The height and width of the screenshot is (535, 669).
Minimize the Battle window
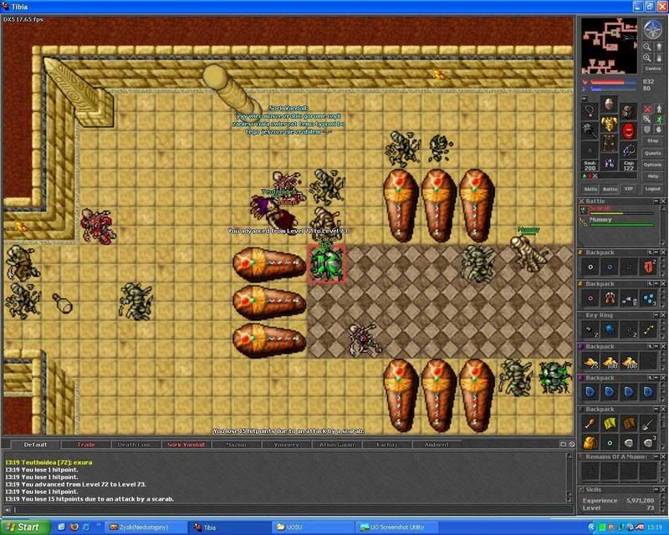pyautogui.click(x=656, y=201)
